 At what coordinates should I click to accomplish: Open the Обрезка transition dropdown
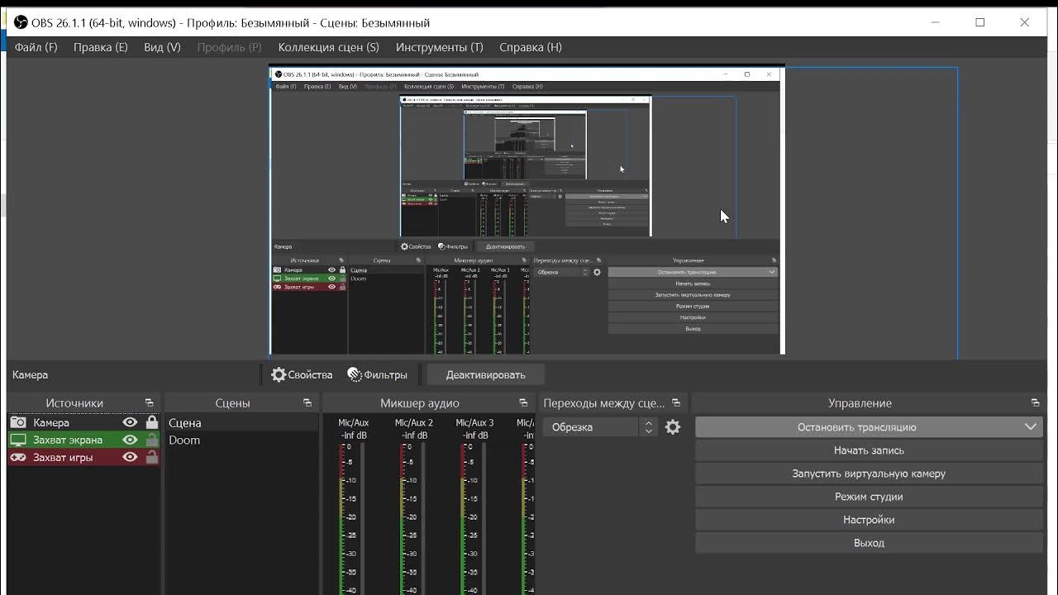coord(592,427)
